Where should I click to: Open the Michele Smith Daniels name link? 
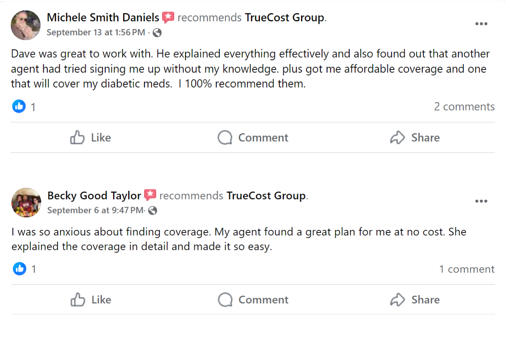pos(103,17)
